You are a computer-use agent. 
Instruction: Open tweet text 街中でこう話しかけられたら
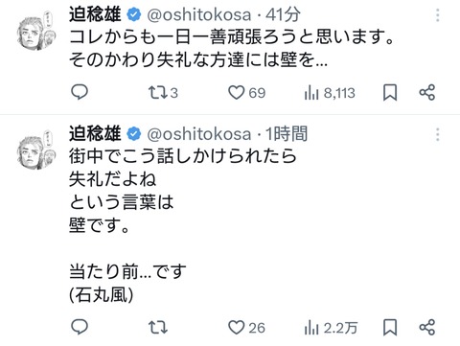click(183, 156)
